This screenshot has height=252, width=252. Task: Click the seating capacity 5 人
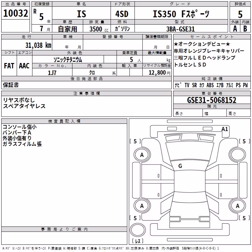(135, 60)
